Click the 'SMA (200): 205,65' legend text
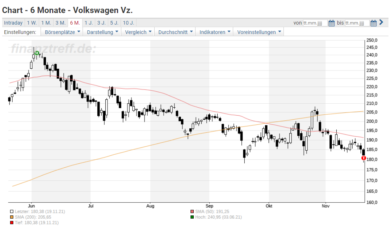391x232 pixels. pos(33,217)
